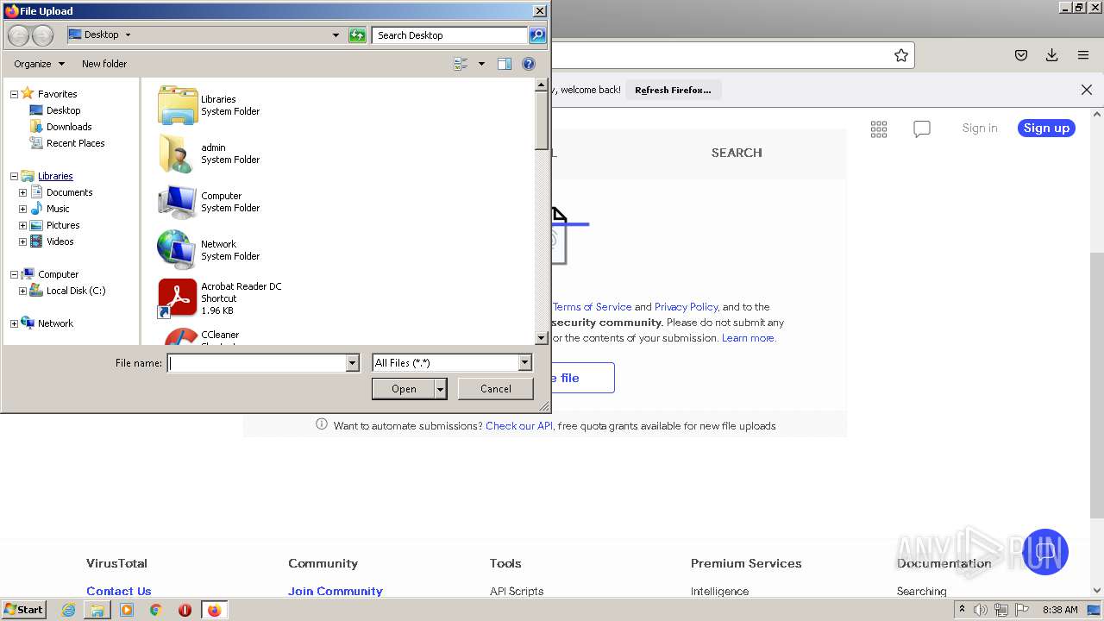This screenshot has height=621, width=1104.
Task: Click the Windows Start button
Action: 24,610
